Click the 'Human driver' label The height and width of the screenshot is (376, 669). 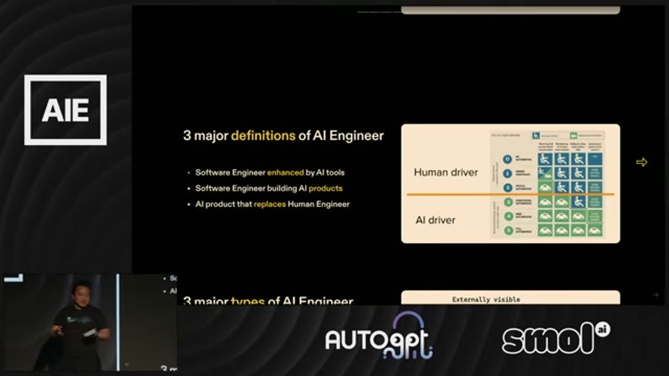coord(446,172)
